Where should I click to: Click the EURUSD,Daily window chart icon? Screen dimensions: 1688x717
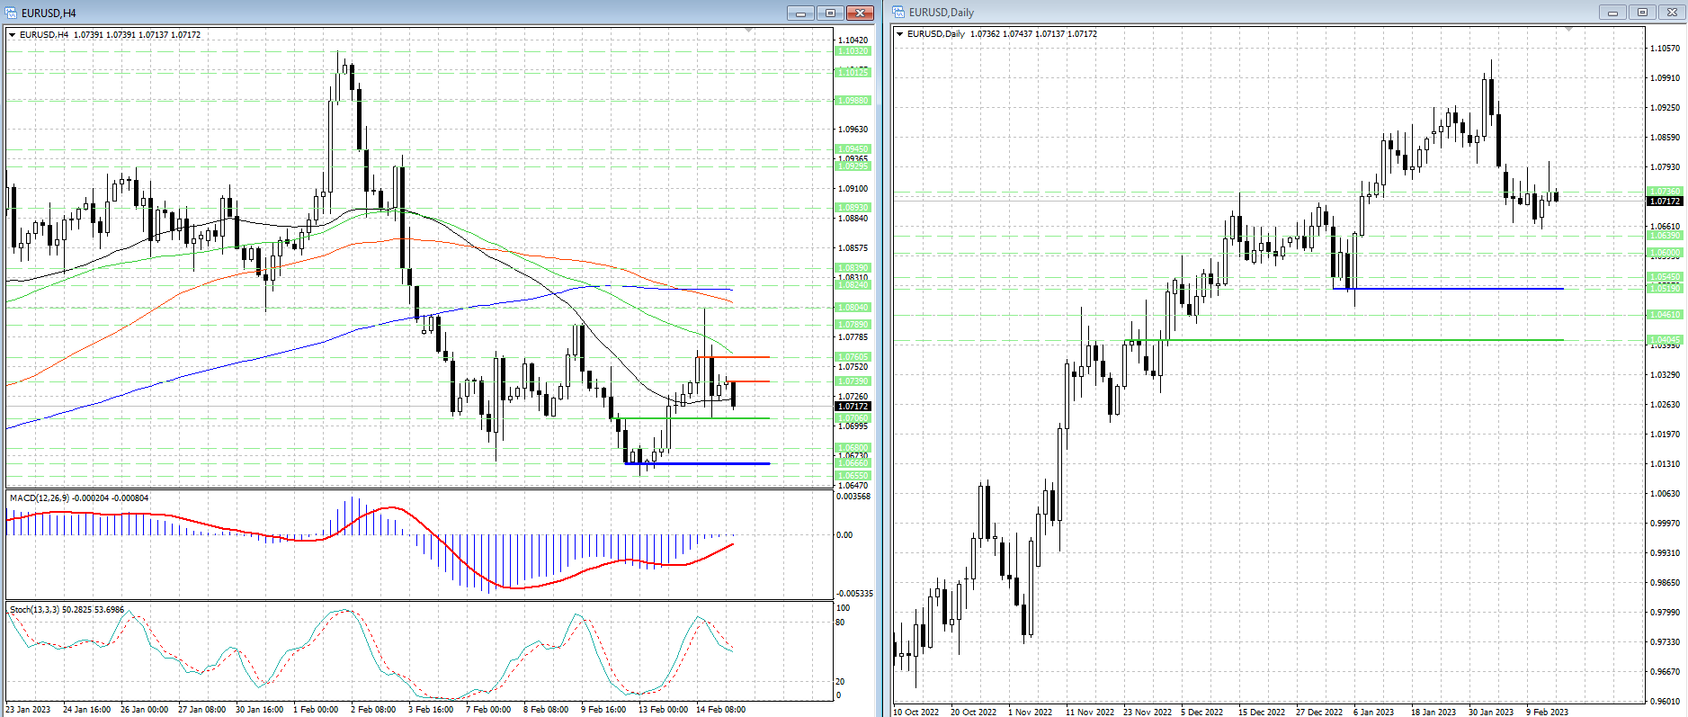click(898, 13)
